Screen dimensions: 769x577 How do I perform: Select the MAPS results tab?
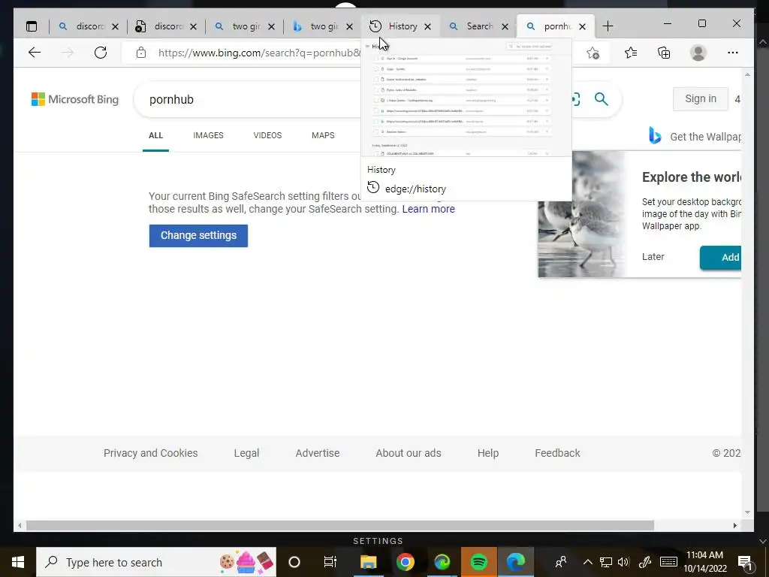click(323, 135)
